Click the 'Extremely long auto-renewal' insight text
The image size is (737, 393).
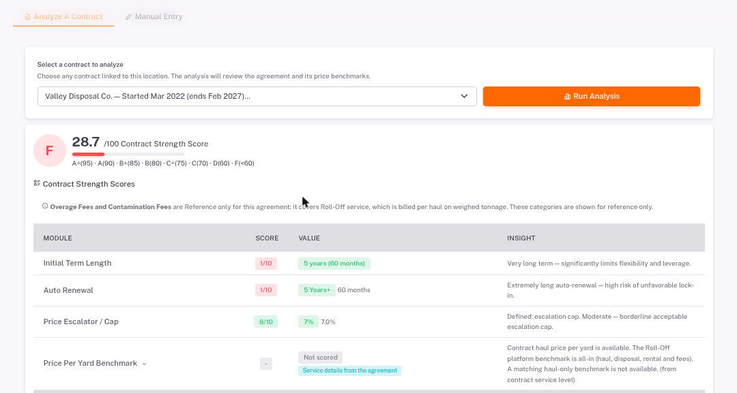601,290
